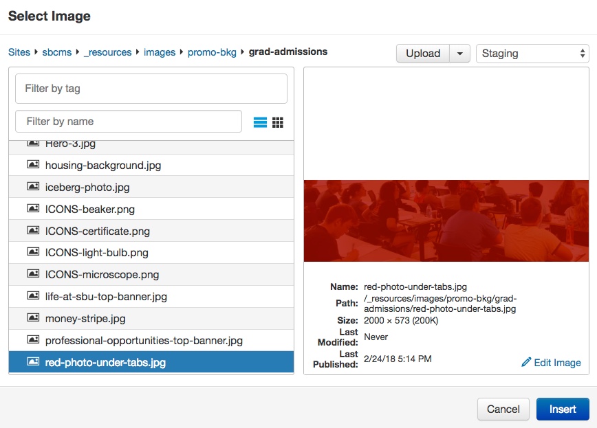The height and width of the screenshot is (428, 597).
Task: Open the images breadcrumb folder
Action: pos(159,52)
